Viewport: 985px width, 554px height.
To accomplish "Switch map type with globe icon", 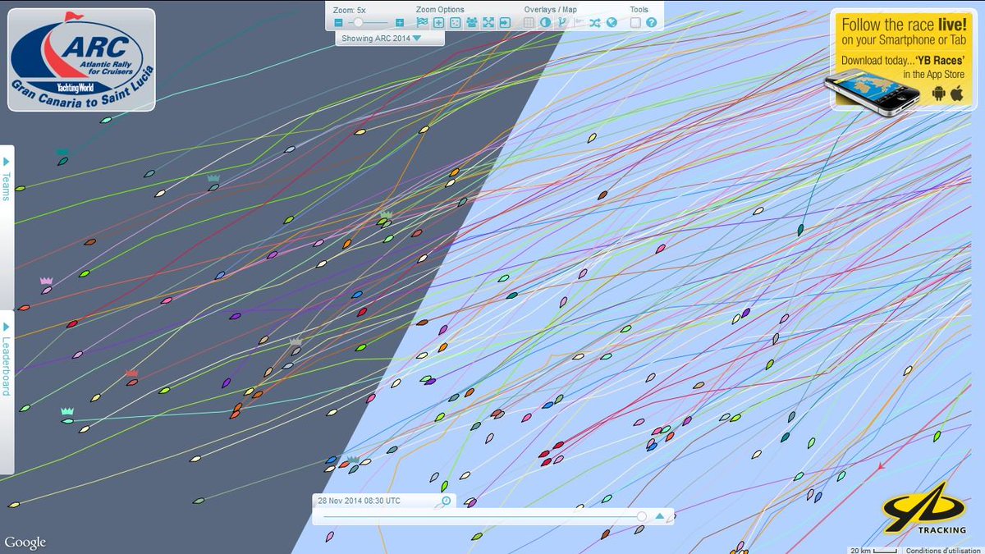I will coord(612,23).
